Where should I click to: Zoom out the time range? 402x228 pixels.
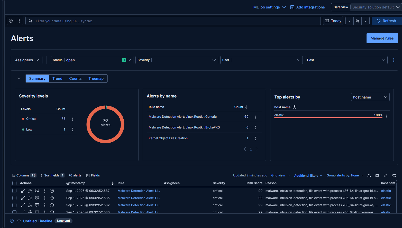pos(358,21)
